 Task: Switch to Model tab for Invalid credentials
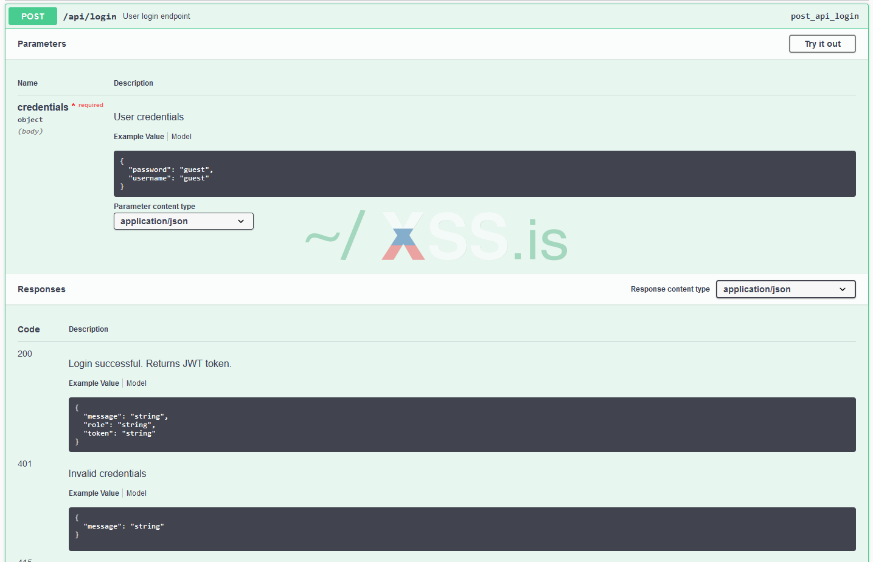click(136, 493)
